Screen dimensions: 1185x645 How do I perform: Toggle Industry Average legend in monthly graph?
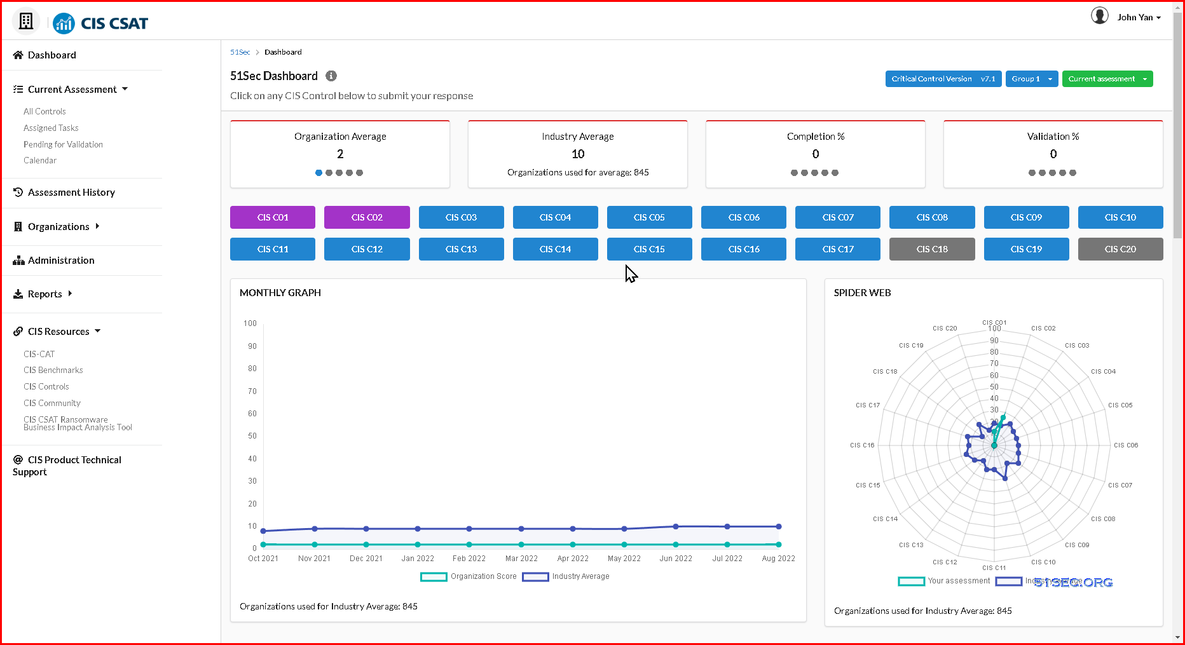566,576
